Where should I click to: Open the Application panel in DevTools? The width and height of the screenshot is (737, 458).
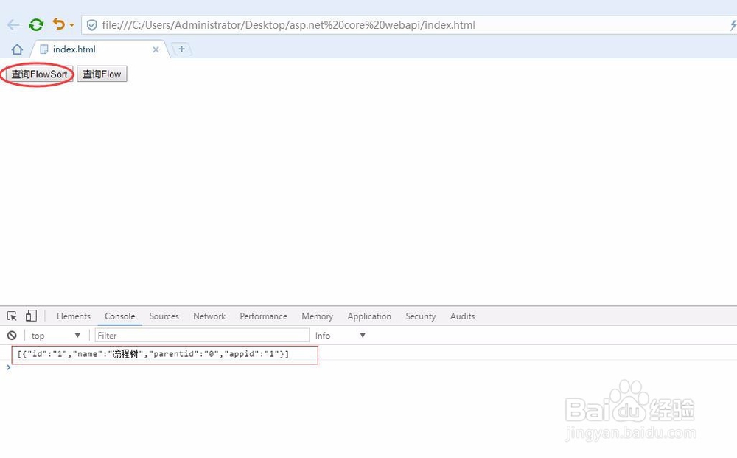pyautogui.click(x=369, y=316)
